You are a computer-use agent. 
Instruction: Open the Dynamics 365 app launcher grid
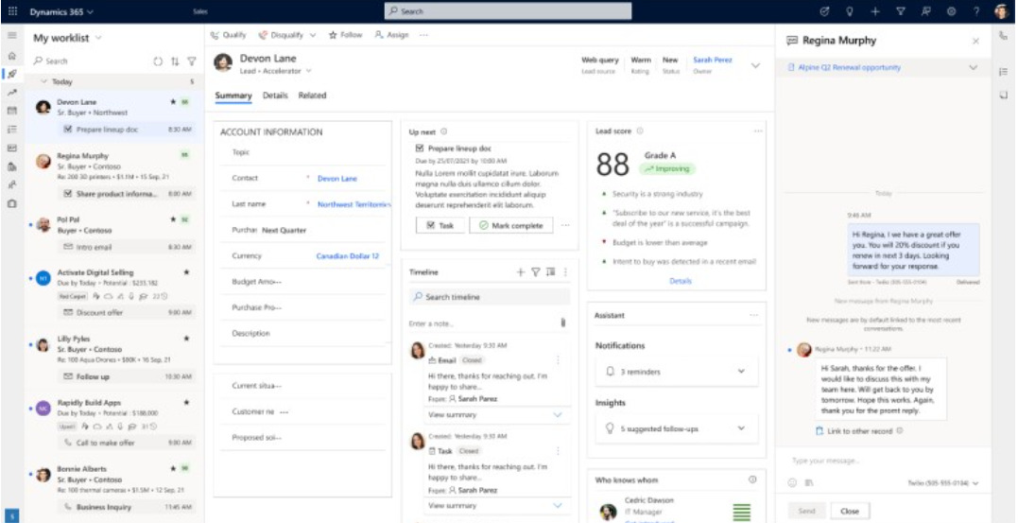(x=12, y=11)
